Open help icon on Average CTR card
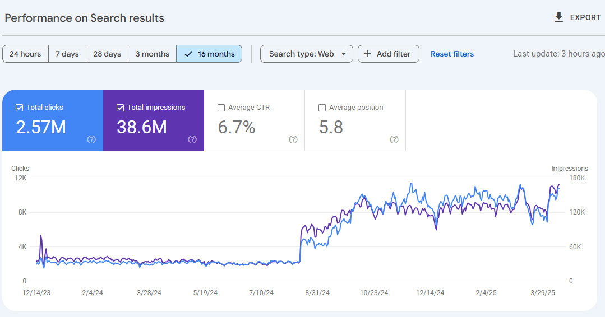This screenshot has height=317, width=605. (293, 139)
